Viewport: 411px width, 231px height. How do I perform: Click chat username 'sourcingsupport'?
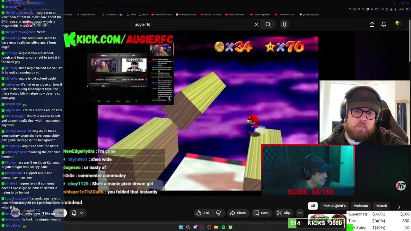coord(17,199)
